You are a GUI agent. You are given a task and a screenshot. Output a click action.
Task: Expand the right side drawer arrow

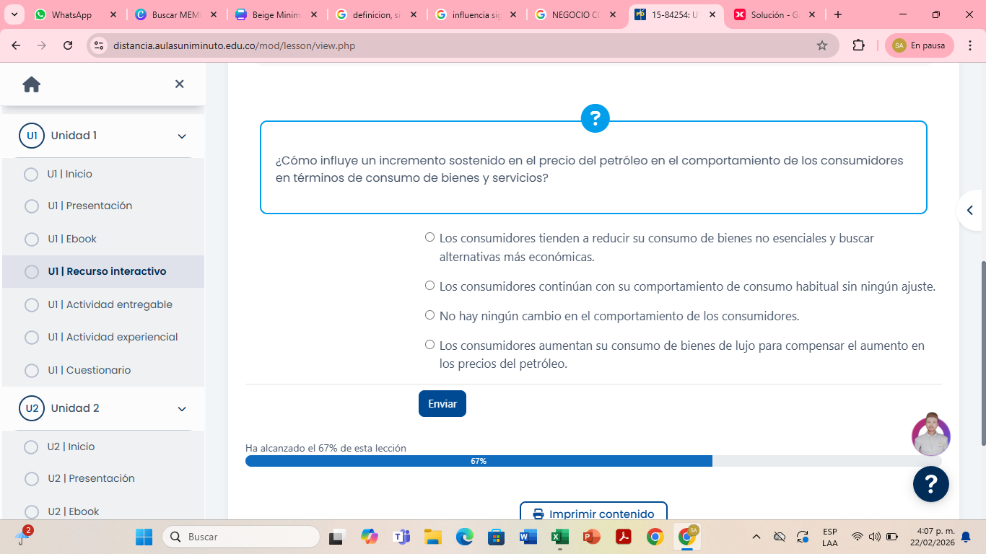pos(969,210)
